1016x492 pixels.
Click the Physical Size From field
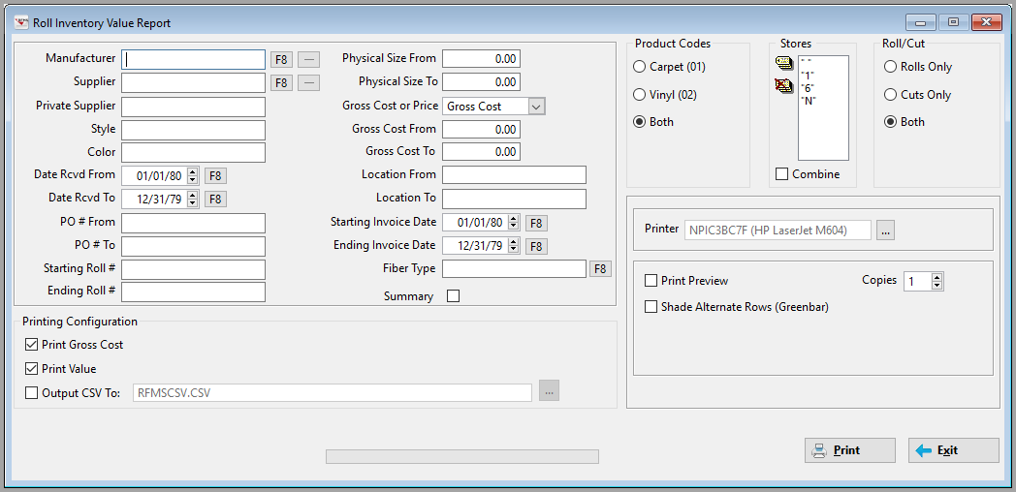[x=482, y=59]
